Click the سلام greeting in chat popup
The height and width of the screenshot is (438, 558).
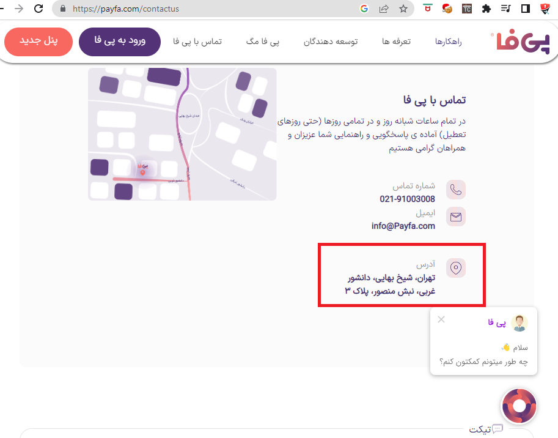tap(520, 347)
